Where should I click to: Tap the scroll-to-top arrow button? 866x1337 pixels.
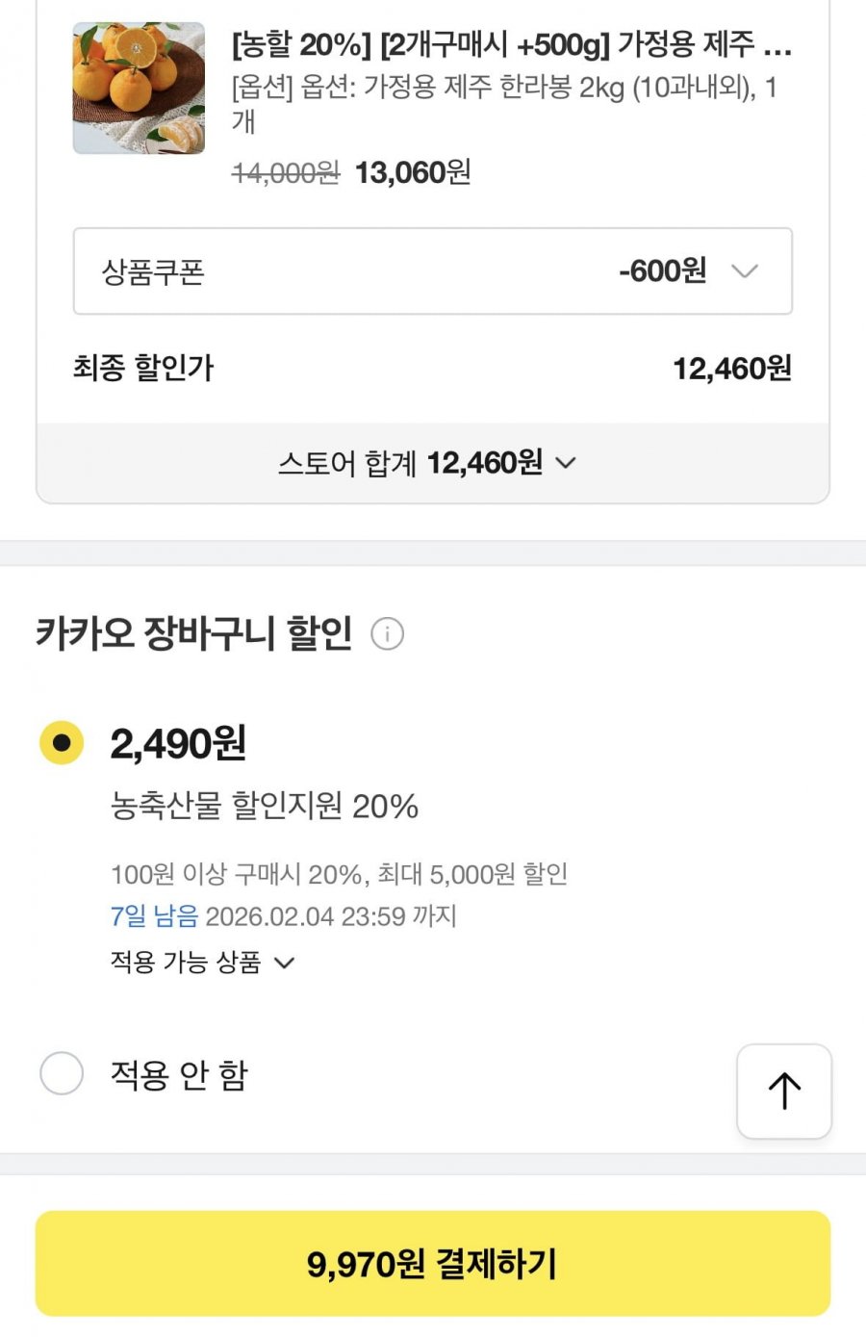point(784,1091)
